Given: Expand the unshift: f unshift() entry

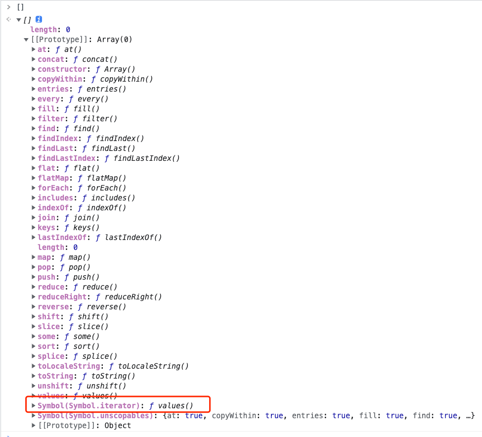Looking at the screenshot, I should tap(34, 386).
